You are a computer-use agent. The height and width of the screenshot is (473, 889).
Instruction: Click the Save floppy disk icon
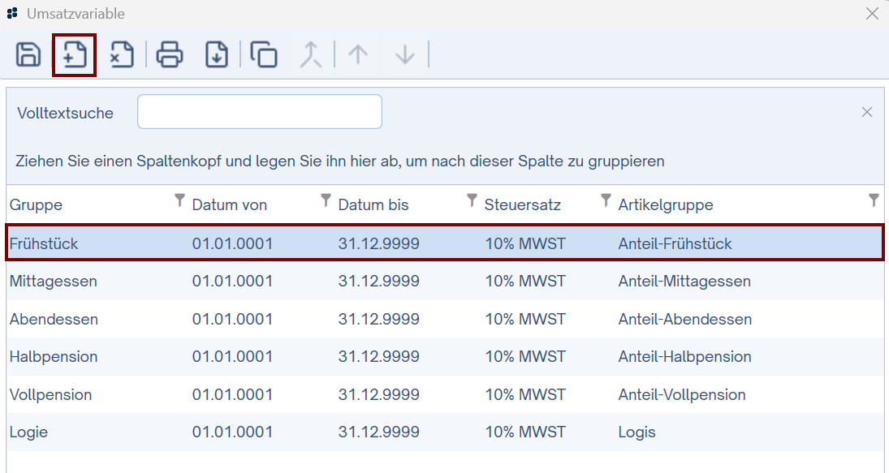pyautogui.click(x=28, y=55)
